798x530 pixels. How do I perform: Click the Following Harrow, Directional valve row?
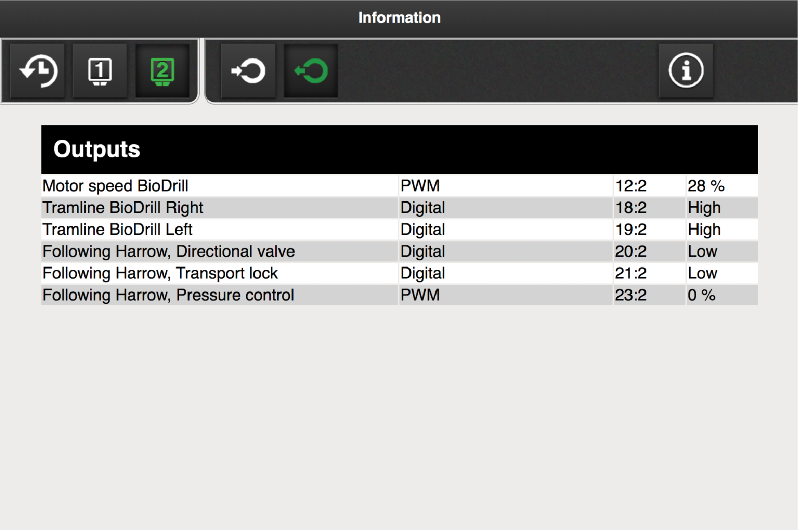[169, 251]
